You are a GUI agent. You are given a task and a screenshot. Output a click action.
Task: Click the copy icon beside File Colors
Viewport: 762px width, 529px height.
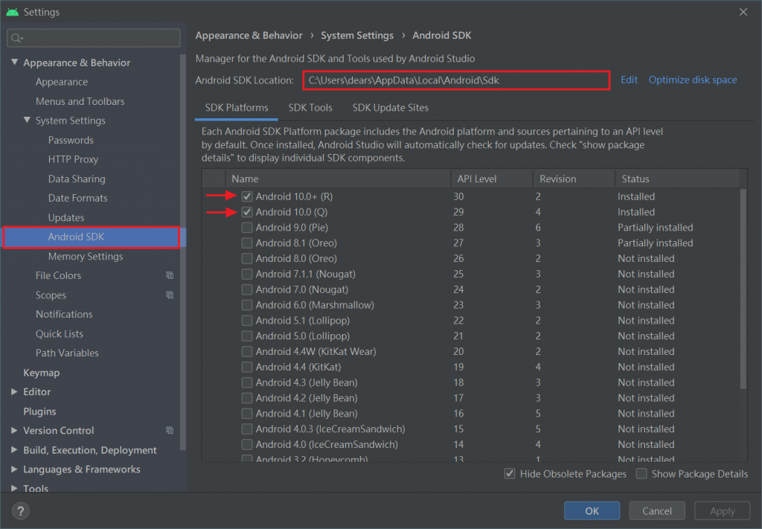pos(170,275)
